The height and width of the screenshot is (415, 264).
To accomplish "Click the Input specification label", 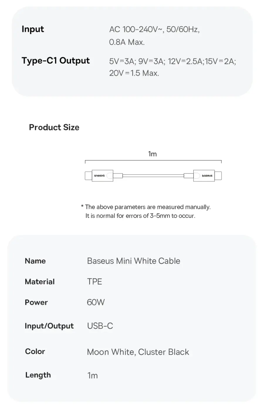I will pos(33,29).
